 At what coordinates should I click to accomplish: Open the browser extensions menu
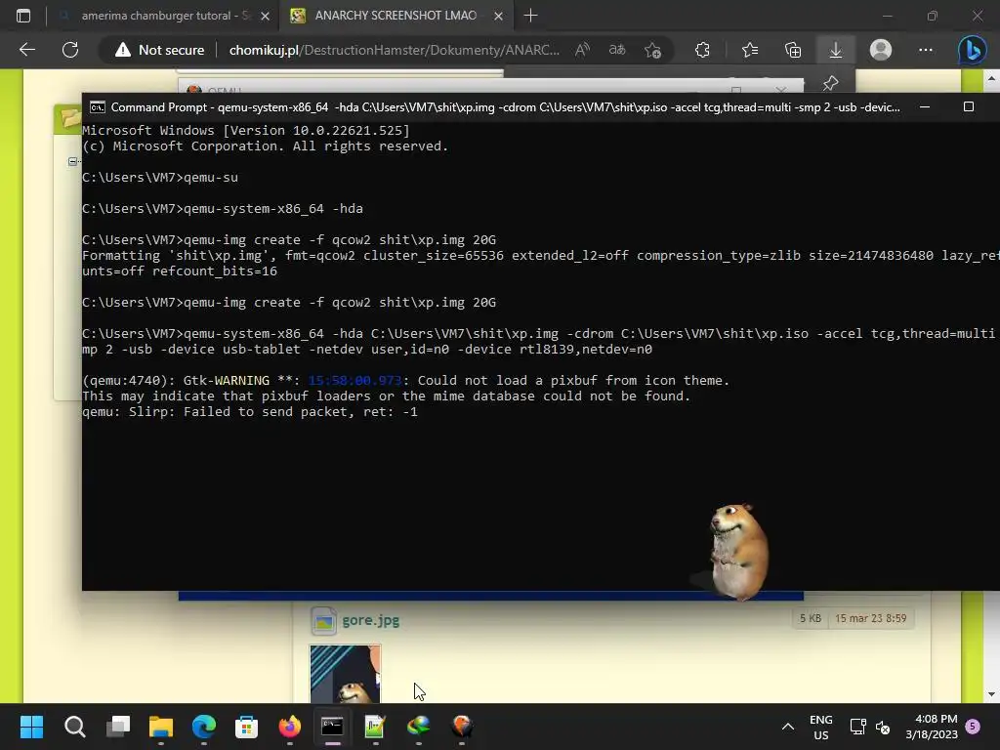coord(702,50)
